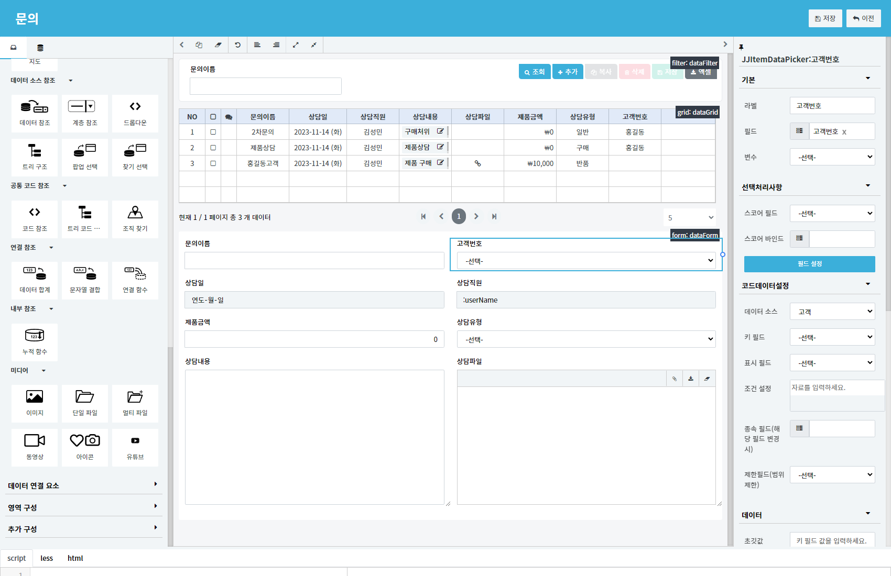891x576 pixels.
Task: Select the 유튜브 component icon
Action: (x=135, y=447)
